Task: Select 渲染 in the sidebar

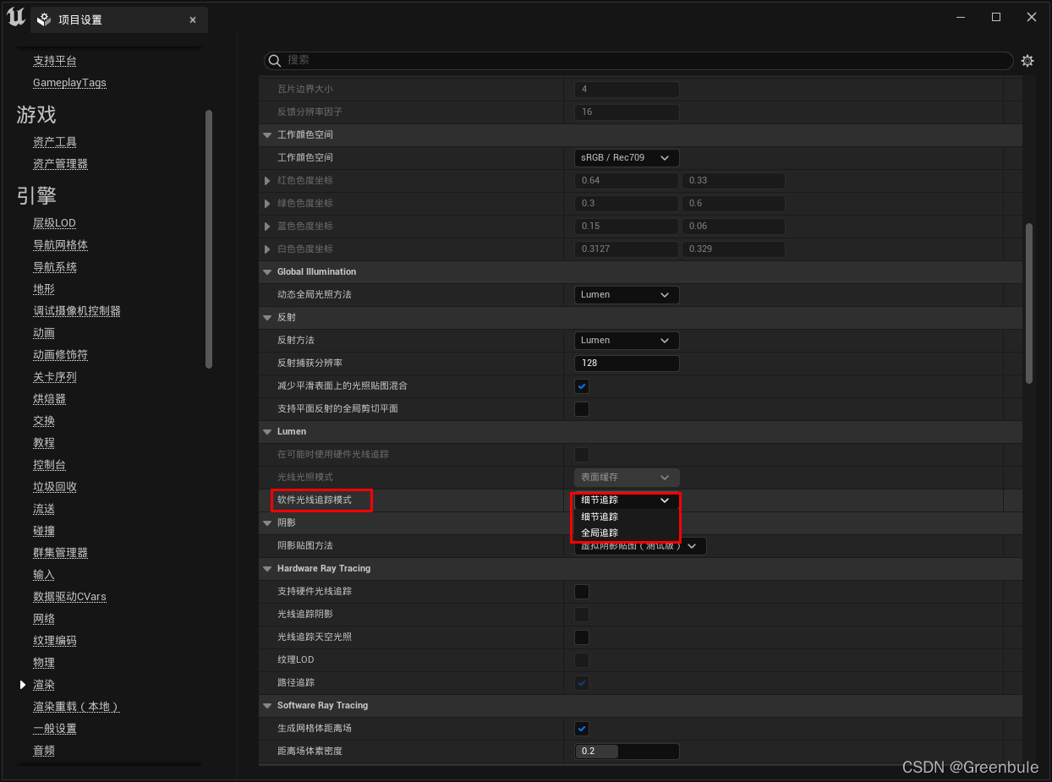Action: click(x=44, y=685)
